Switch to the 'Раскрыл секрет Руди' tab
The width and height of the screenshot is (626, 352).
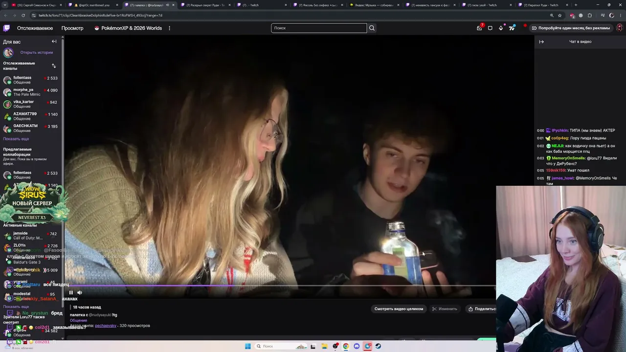205,5
